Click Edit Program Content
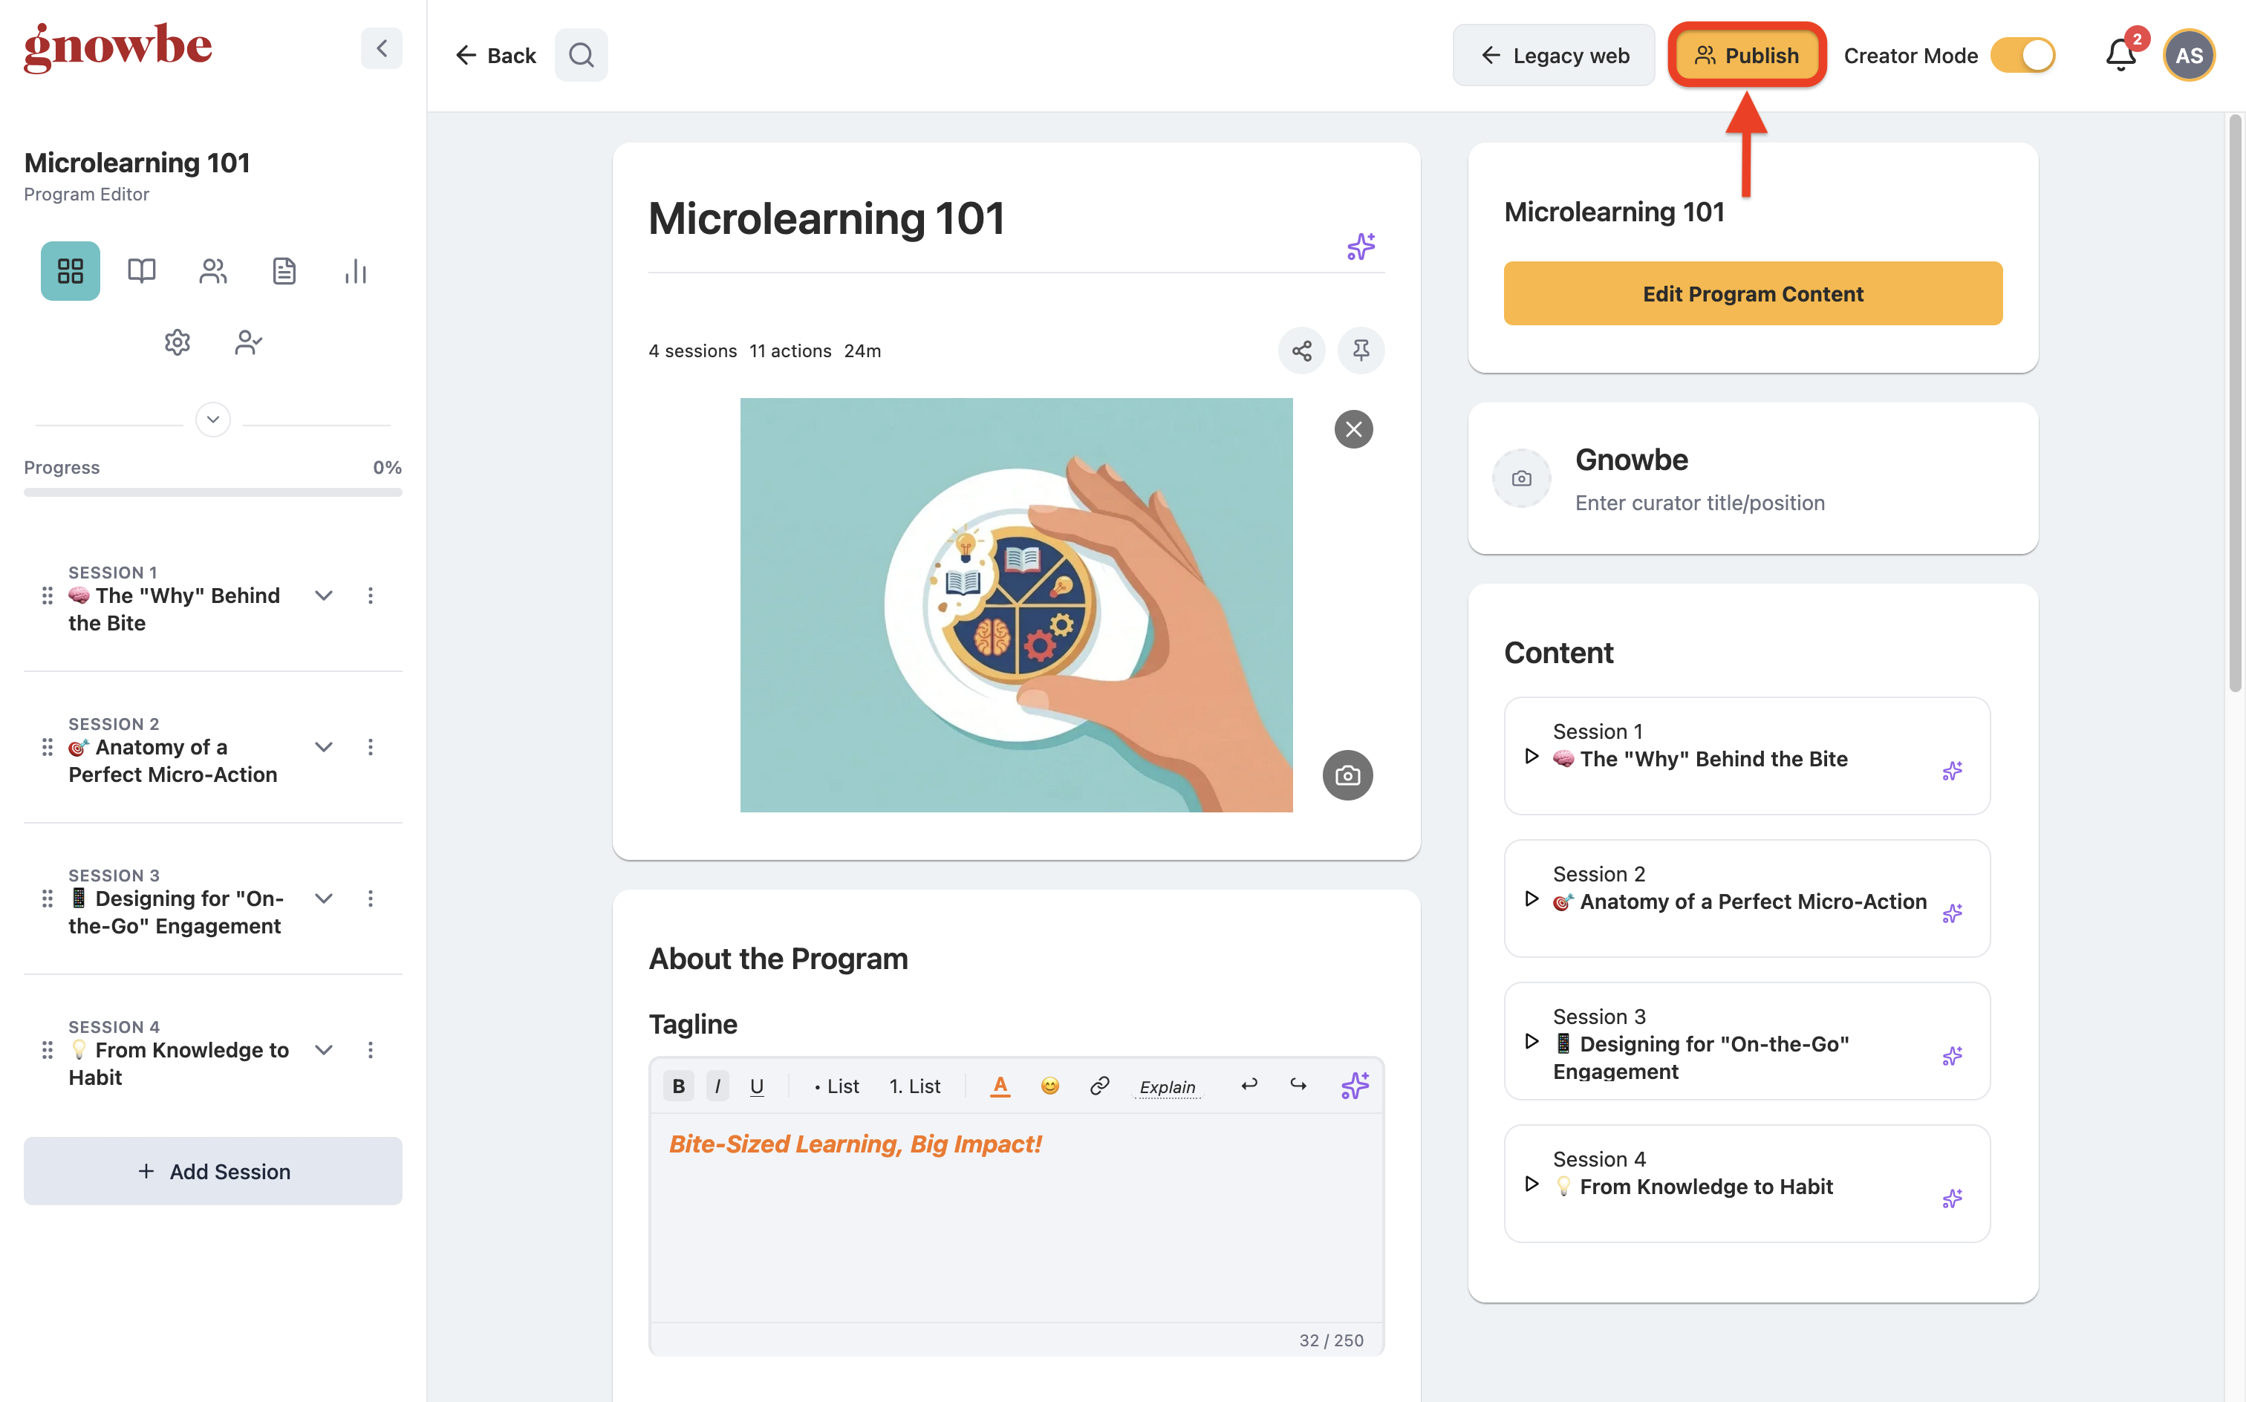Image resolution: width=2246 pixels, height=1402 pixels. point(1752,294)
